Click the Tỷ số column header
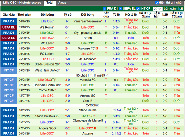Viewport: 185px width, 137px height. coord(67,15)
